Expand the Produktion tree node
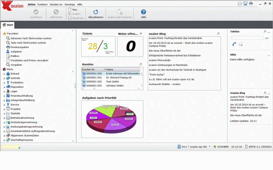Screen dimensions: 273x170 tap(4, 83)
